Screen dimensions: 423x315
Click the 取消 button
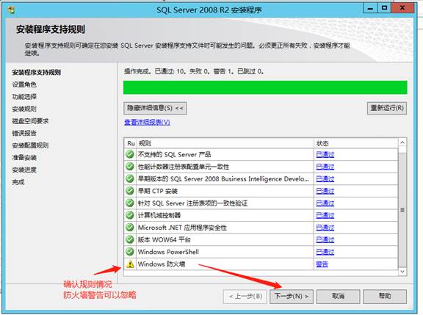pyautogui.click(x=338, y=297)
